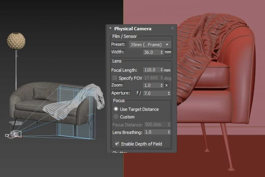Click the Zoom spinner arrows
Image resolution: width=265 pixels, height=177 pixels.
pyautogui.click(x=161, y=85)
